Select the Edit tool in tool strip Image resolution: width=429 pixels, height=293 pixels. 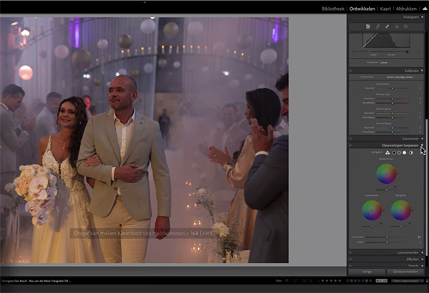(368, 26)
